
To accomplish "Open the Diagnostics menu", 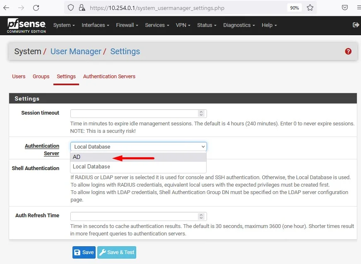I will 239,25.
